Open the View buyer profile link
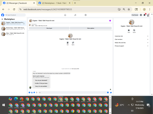 click(75, 69)
